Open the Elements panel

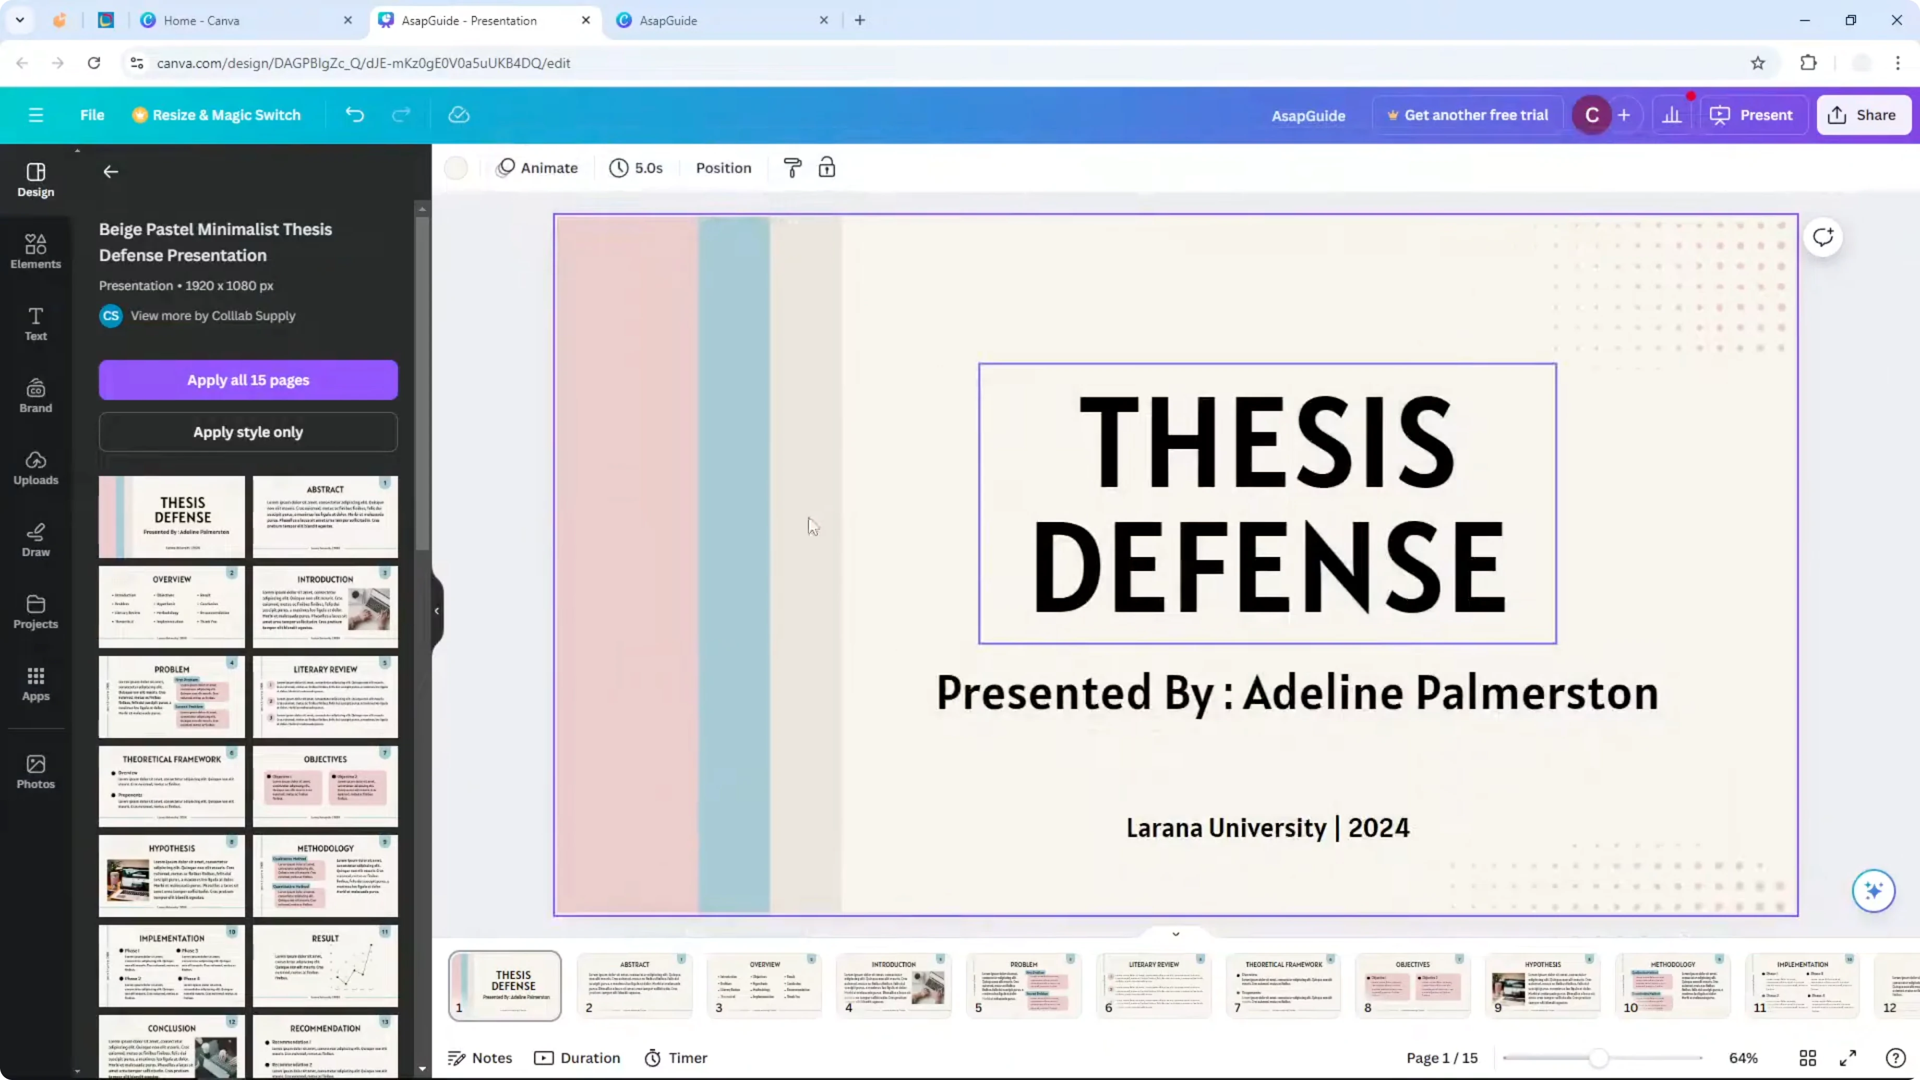pyautogui.click(x=36, y=251)
